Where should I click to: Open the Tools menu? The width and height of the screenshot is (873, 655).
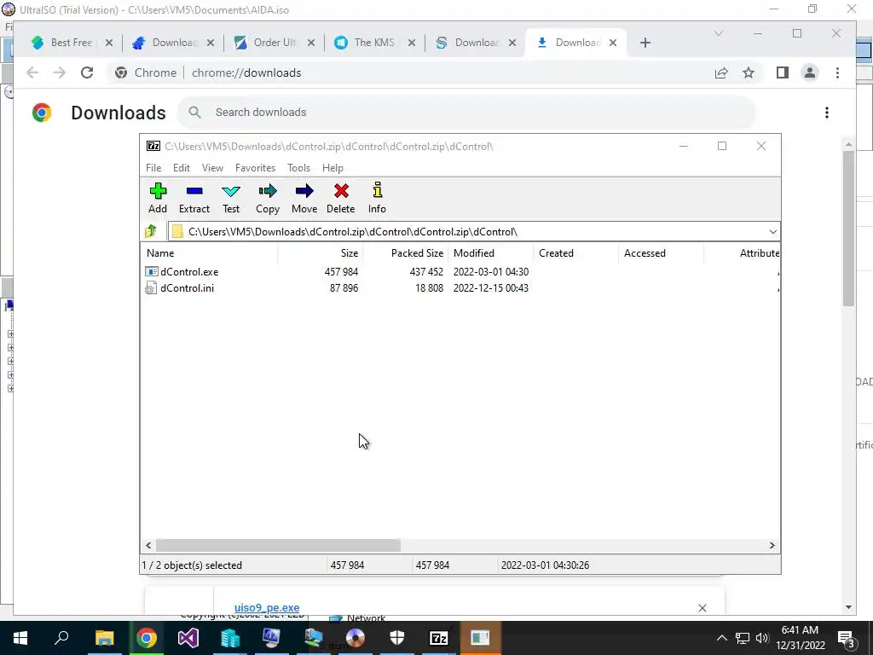coord(298,168)
